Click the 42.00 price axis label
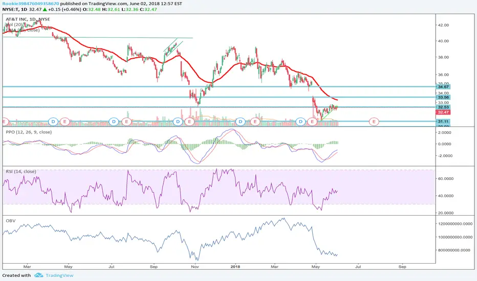477x281 pixels. click(443, 25)
